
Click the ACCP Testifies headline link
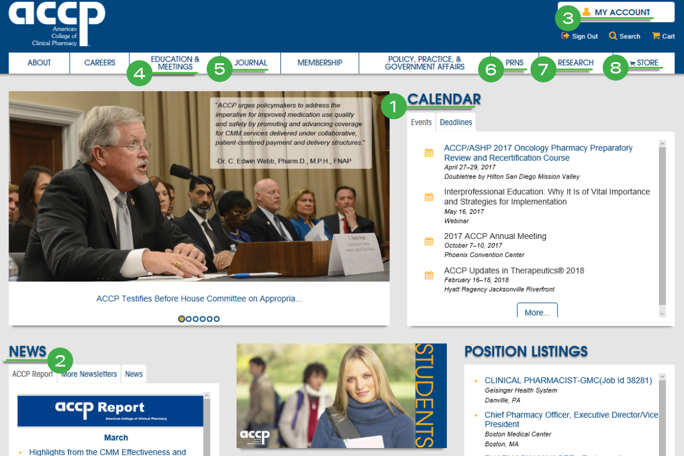coord(199,299)
